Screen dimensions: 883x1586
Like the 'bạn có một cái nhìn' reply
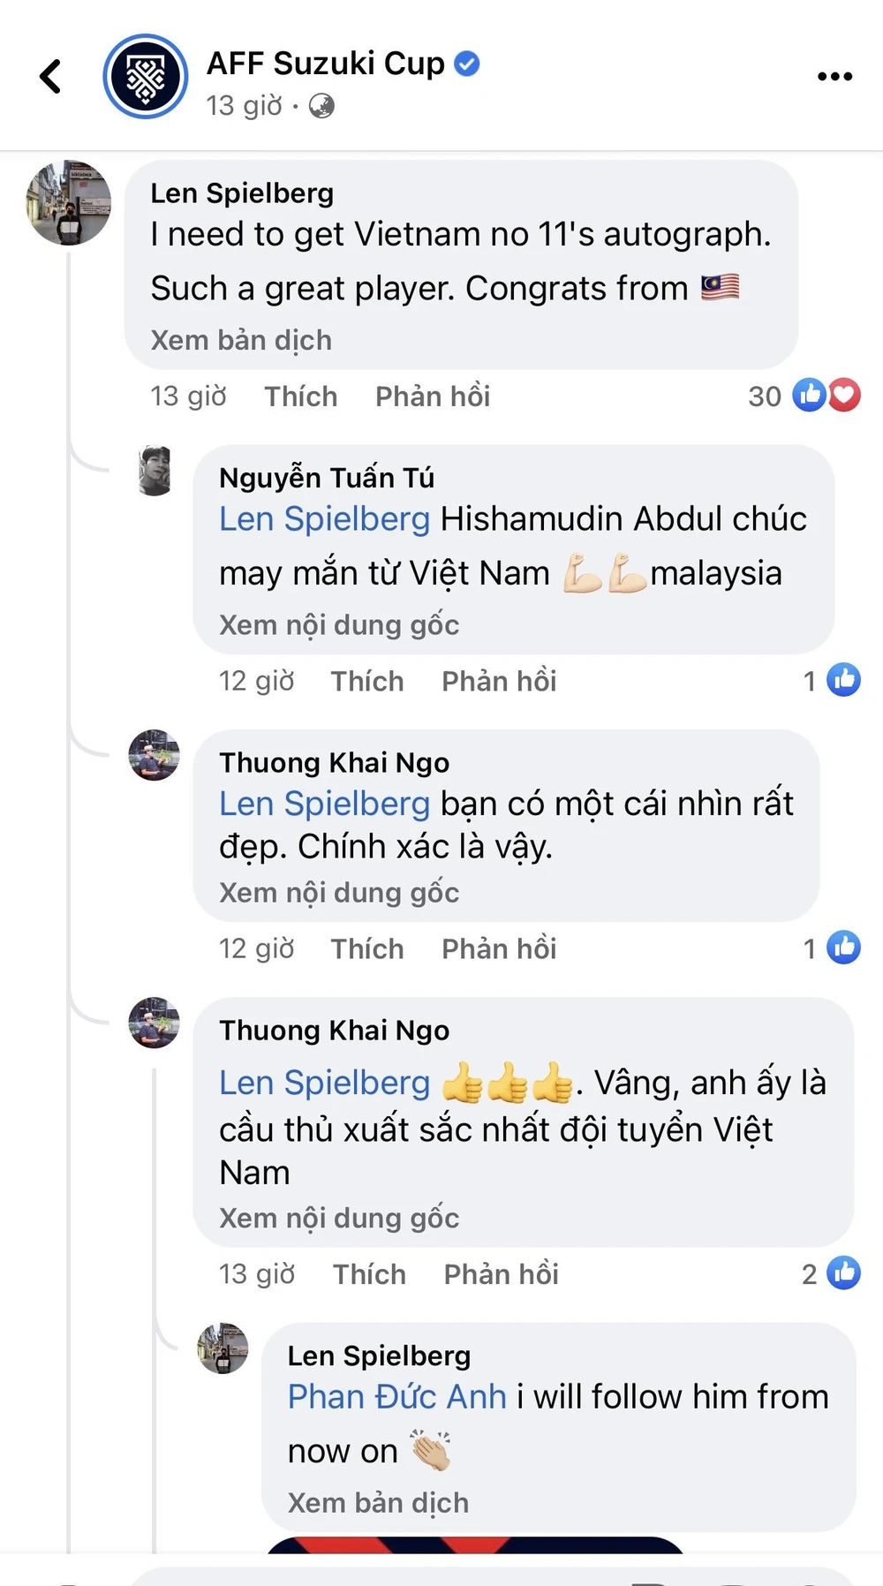pos(367,948)
